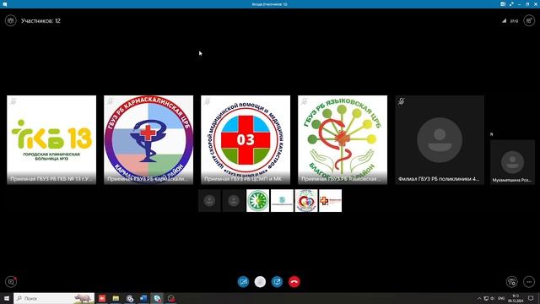Viewport: 540px width, 304px height.
Task: Click the Участников: 12 label
Action: click(x=40, y=20)
